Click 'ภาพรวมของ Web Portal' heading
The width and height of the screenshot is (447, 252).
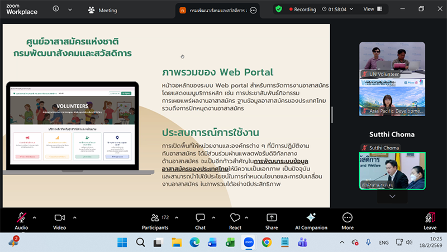(218, 72)
